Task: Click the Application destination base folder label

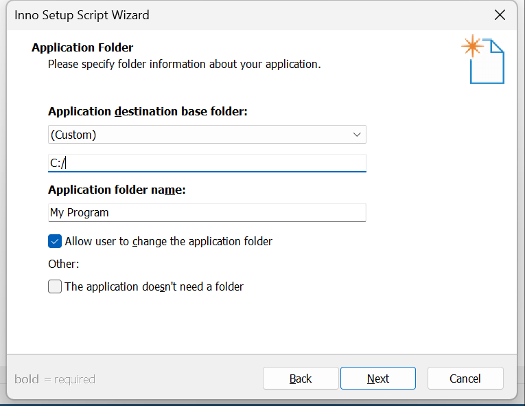Action: [148, 111]
